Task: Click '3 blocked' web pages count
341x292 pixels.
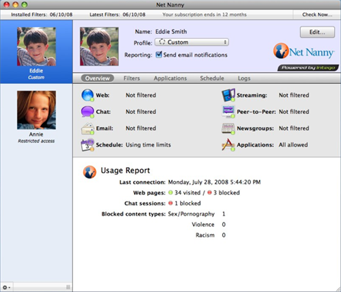Action: point(226,192)
